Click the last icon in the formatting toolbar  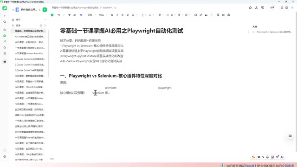229,15
